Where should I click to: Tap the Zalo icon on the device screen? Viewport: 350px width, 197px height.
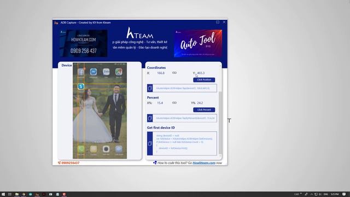106,72
